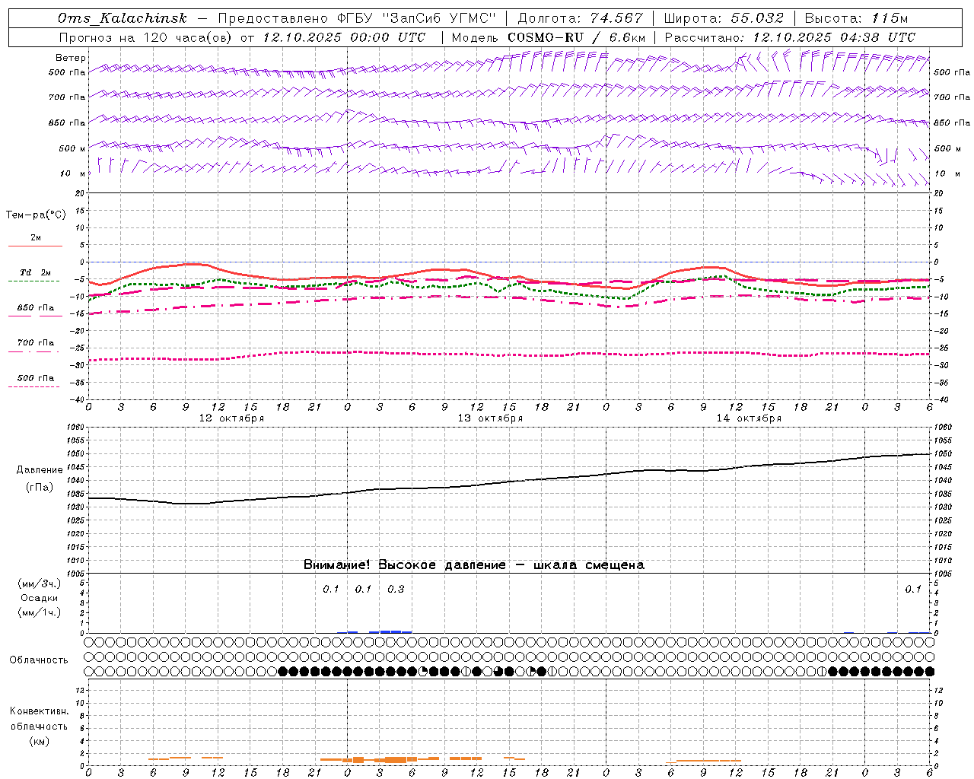
Task: Click the red 2м legend line
Action: tap(35, 246)
